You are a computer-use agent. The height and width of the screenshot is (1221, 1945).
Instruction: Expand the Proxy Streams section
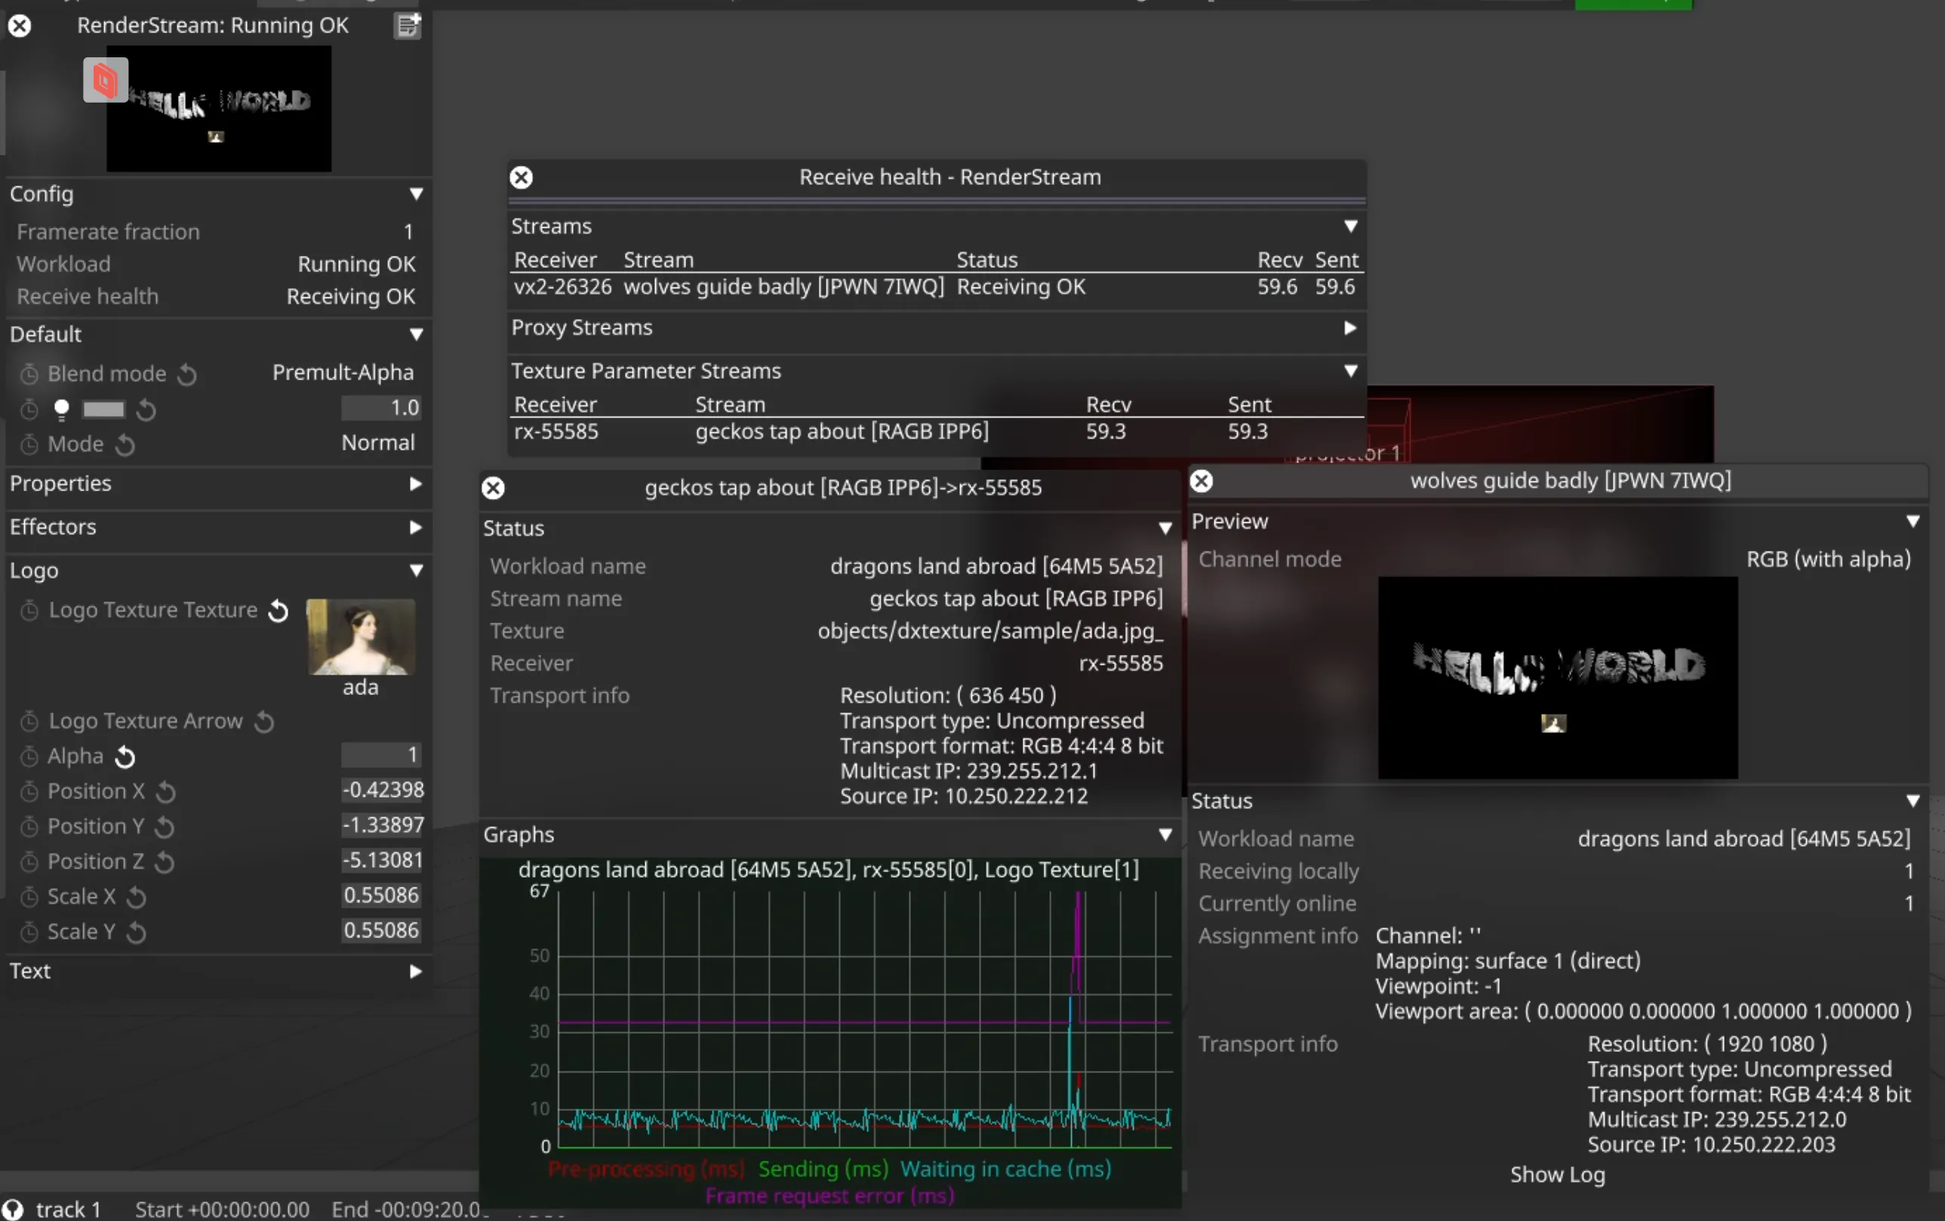click(x=1349, y=328)
